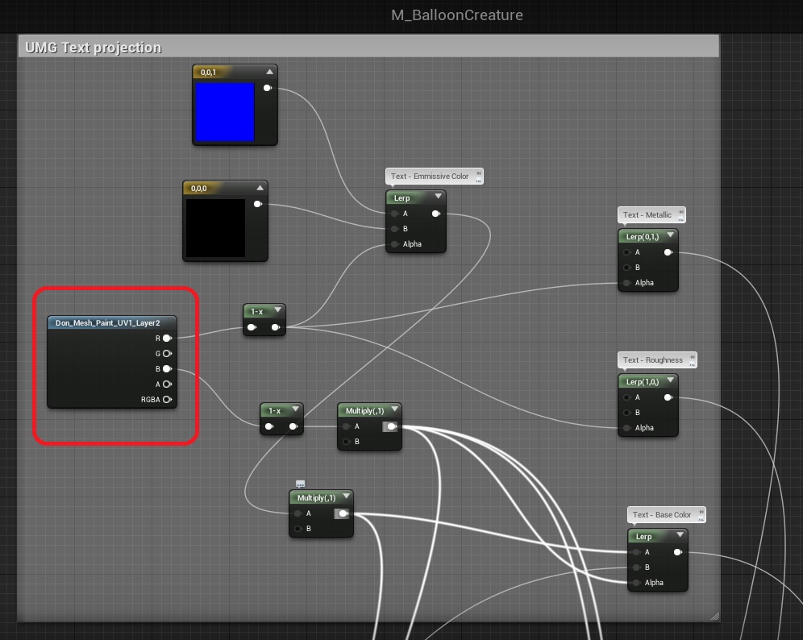803x640 pixels.
Task: Click the A input pin on the Lerp(1,0,) node
Action: pyautogui.click(x=626, y=397)
